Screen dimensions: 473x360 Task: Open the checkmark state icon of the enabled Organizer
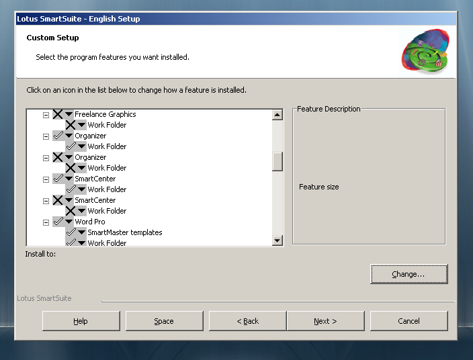62,136
